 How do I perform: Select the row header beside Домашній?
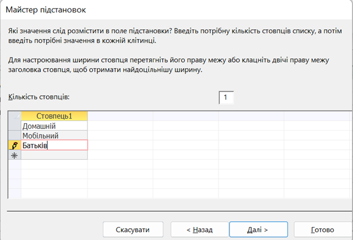(x=15, y=126)
